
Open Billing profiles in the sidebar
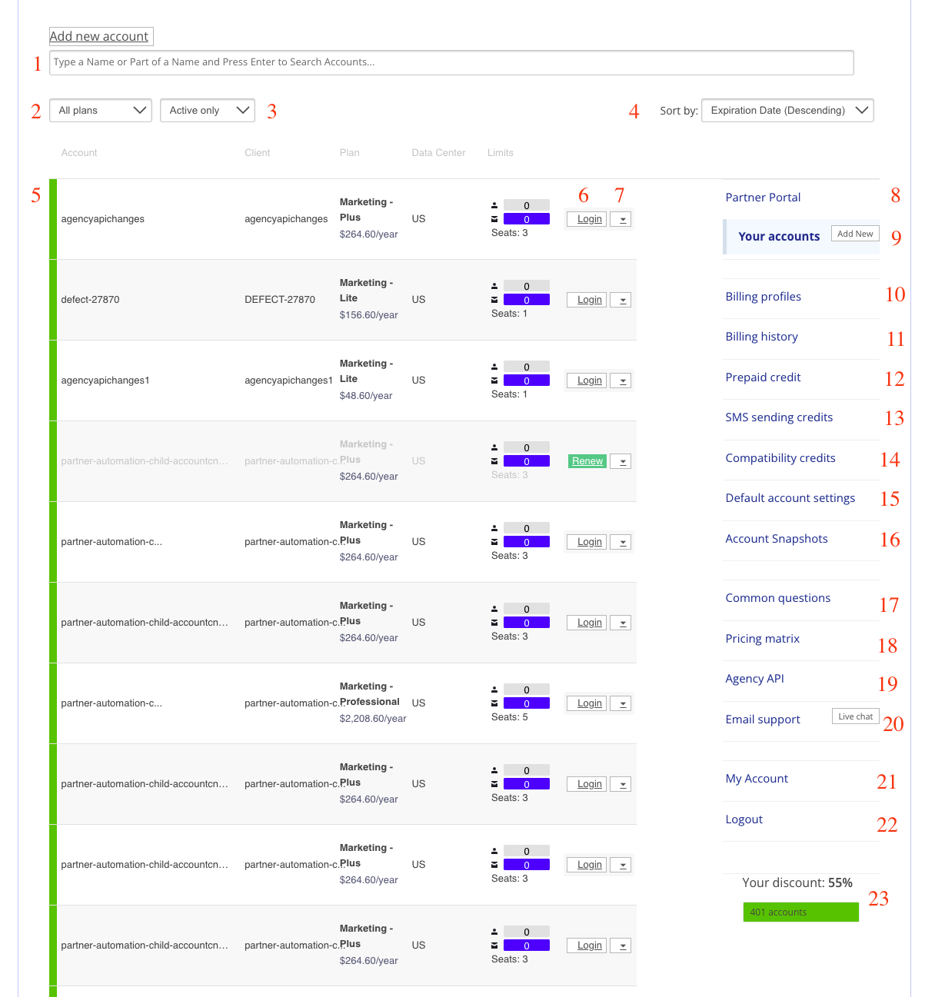763,297
